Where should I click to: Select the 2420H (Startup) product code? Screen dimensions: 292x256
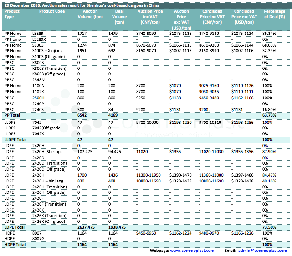(47, 151)
